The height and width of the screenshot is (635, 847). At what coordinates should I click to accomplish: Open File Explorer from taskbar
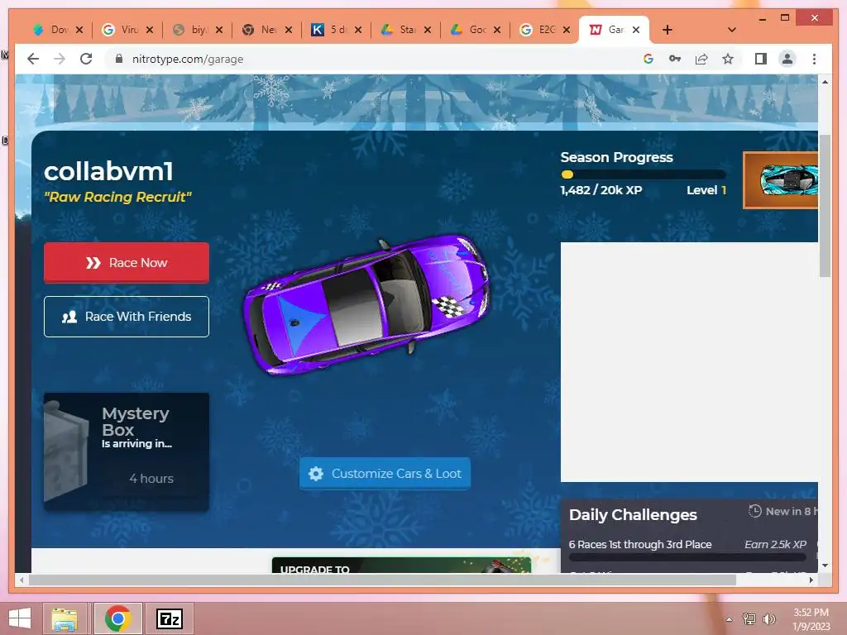coord(65,618)
